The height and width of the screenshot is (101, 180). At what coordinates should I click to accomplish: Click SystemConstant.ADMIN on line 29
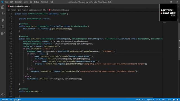79,56
